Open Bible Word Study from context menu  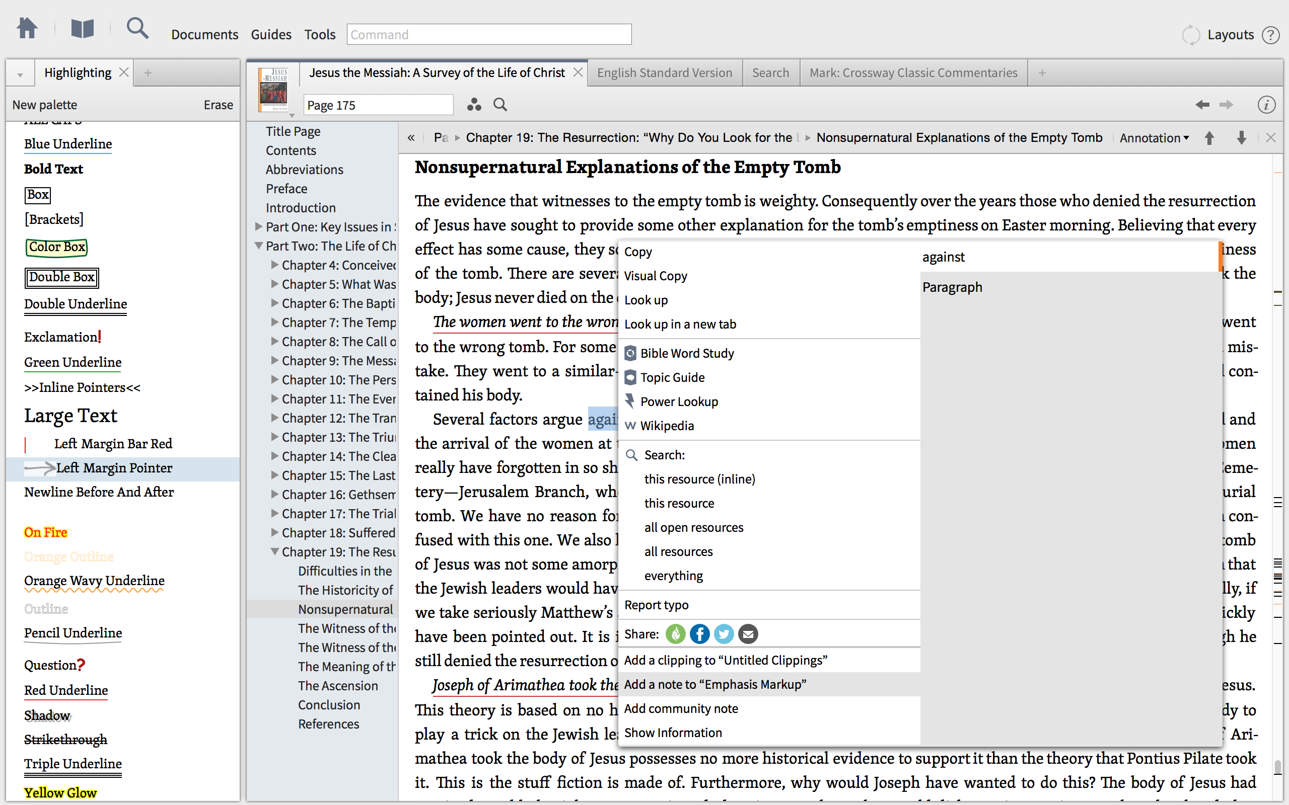pyautogui.click(x=687, y=353)
